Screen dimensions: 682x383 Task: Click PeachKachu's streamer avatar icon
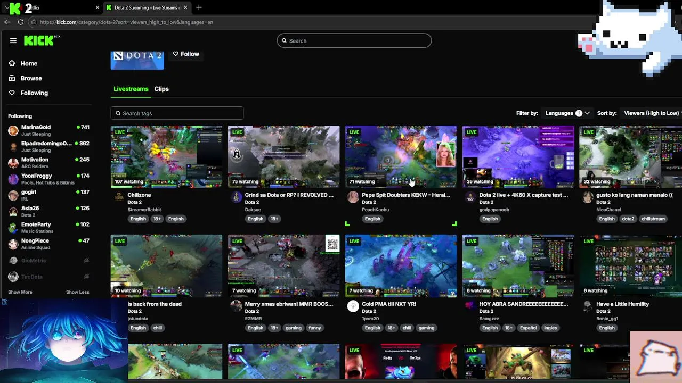[353, 197]
